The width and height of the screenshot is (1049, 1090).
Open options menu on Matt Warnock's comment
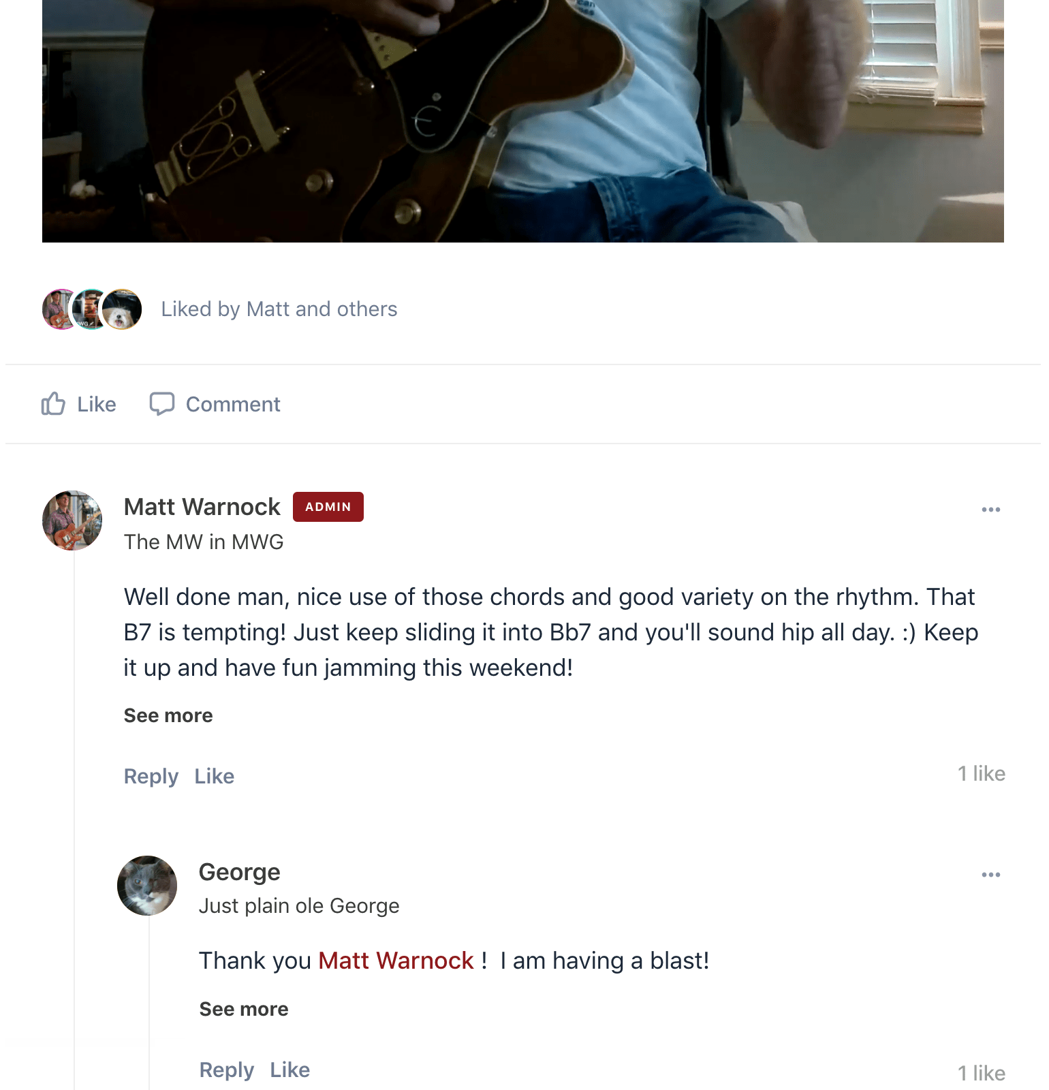tap(990, 510)
